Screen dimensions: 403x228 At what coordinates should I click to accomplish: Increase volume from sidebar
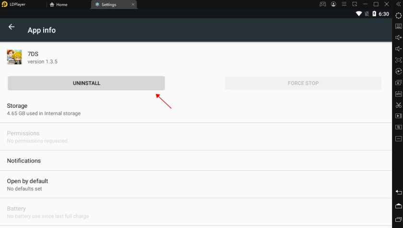pyautogui.click(x=398, y=37)
